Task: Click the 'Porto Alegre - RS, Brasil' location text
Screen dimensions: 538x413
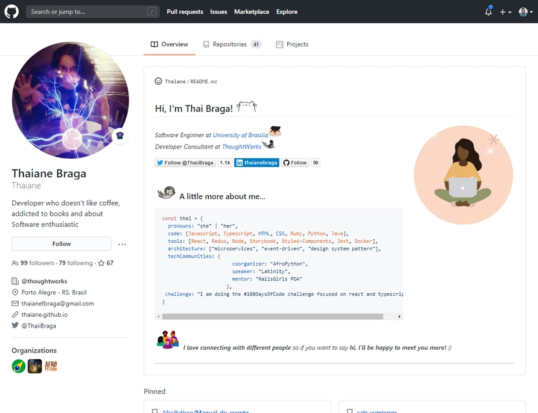Action: tap(54, 292)
